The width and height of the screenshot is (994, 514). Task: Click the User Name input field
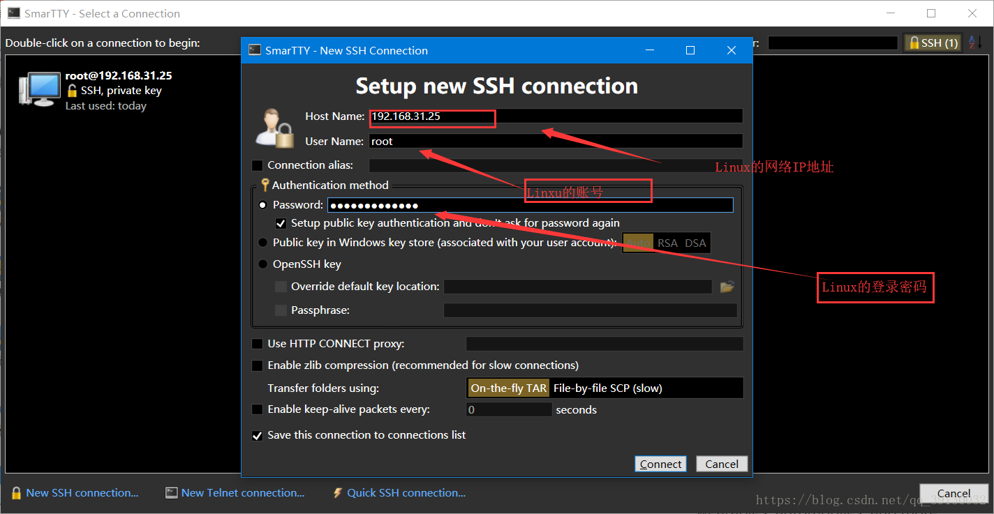pyautogui.click(x=556, y=141)
